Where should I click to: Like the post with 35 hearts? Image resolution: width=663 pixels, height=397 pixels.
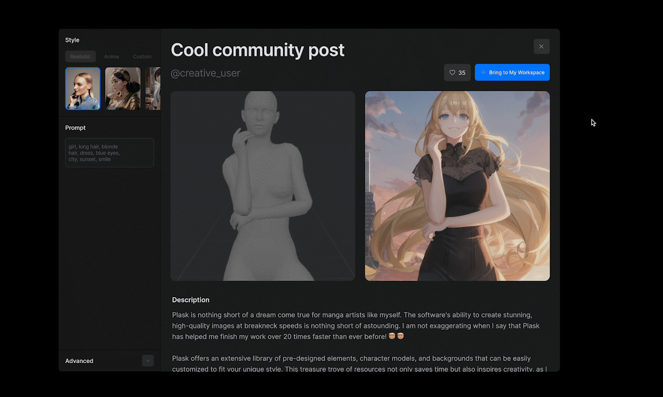(x=457, y=73)
